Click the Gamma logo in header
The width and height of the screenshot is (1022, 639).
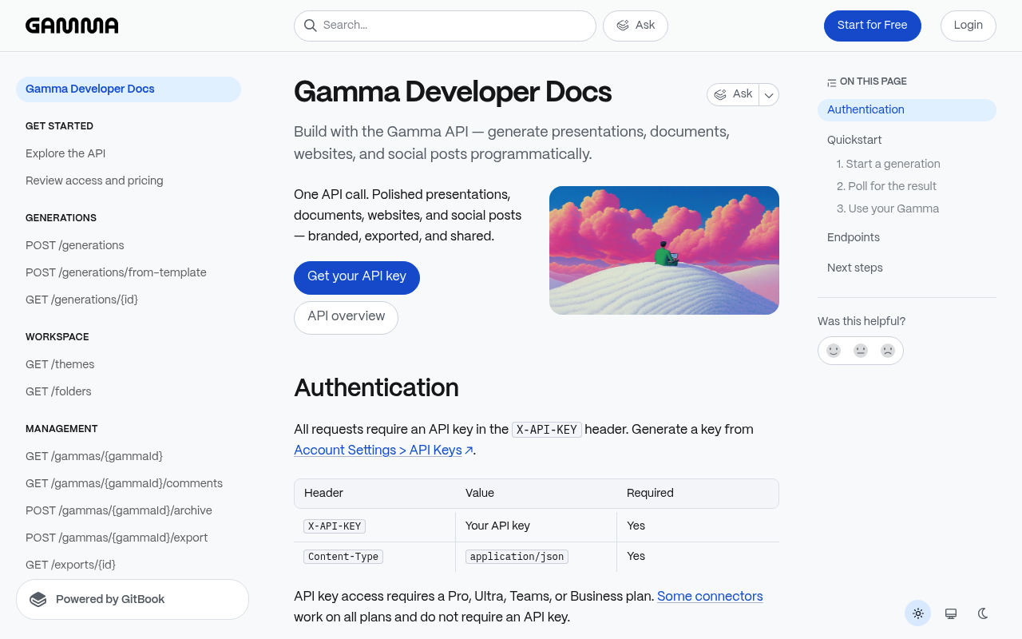[72, 26]
